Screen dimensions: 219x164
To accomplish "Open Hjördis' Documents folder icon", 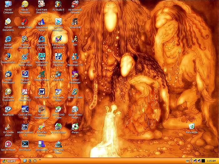I will coord(8,22).
